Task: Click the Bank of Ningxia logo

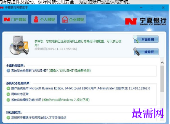Action: pos(146,21)
